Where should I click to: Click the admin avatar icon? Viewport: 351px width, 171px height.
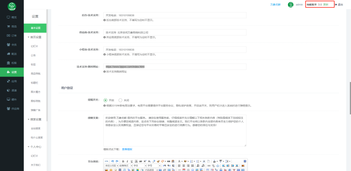click(291, 5)
